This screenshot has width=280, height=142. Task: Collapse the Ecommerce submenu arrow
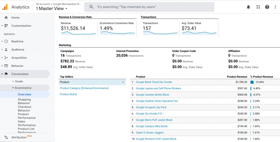pos(13,88)
